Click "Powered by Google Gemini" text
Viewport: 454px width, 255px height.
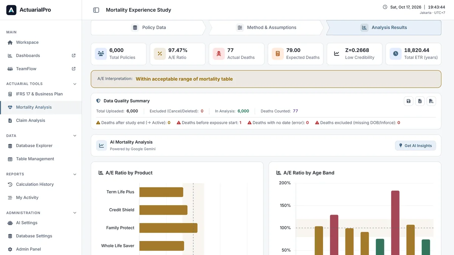(x=133, y=149)
